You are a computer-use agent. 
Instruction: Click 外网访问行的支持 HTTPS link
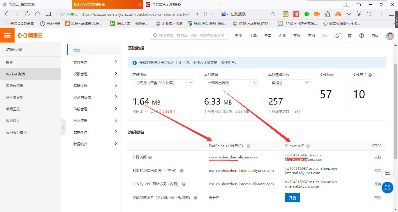click(x=378, y=157)
